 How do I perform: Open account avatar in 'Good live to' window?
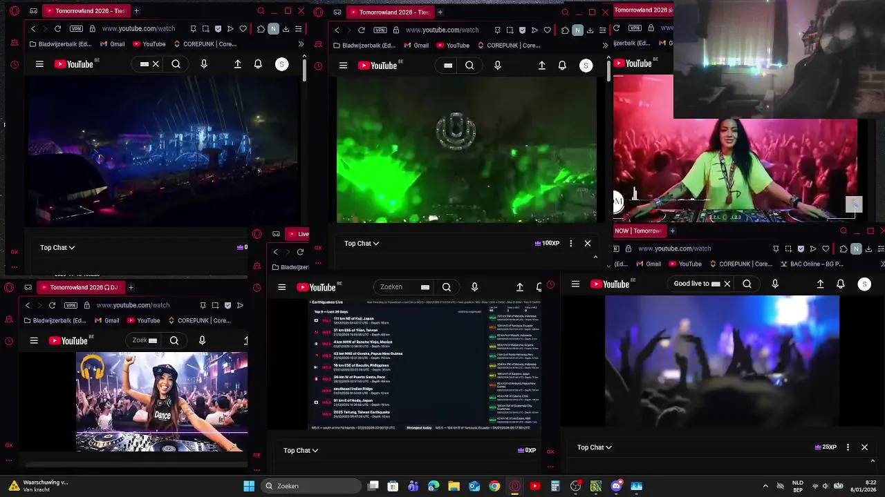pyautogui.click(x=864, y=284)
